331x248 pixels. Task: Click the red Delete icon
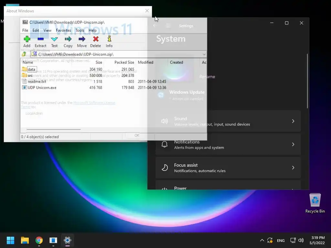pos(96,39)
